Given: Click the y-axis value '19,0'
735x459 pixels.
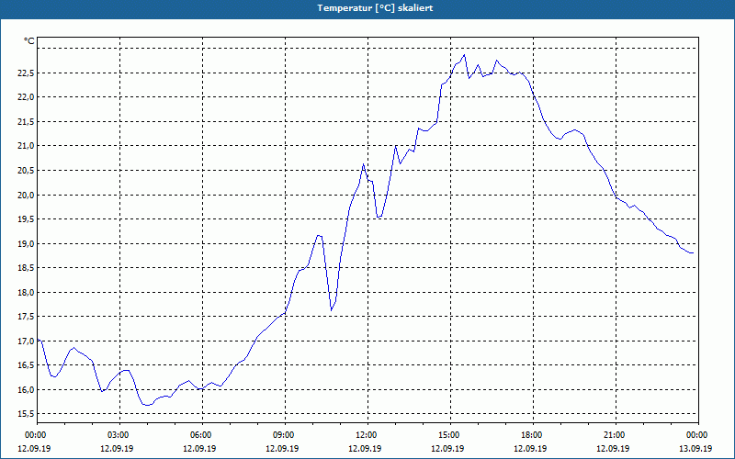Looking at the screenshot, I should pos(27,243).
